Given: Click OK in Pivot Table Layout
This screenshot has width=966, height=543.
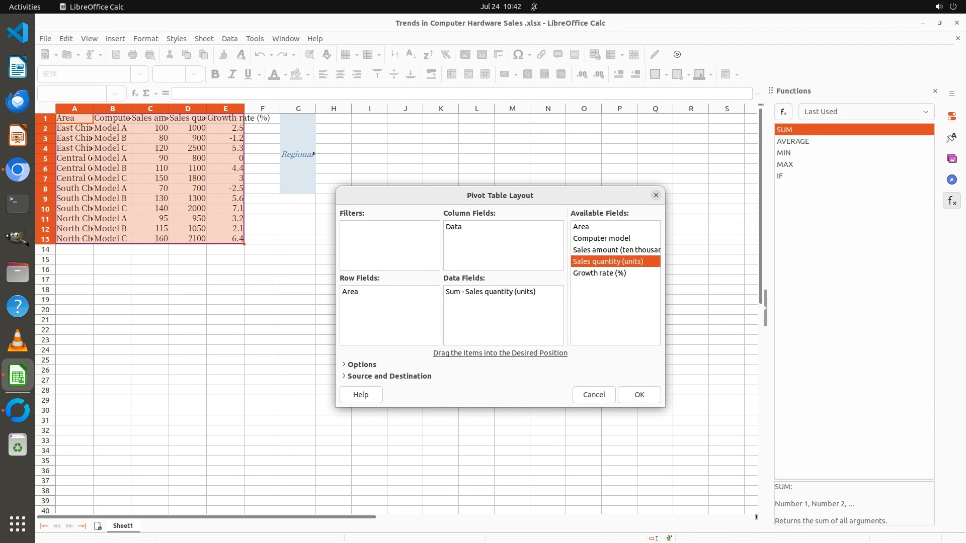Looking at the screenshot, I should pos(639,395).
